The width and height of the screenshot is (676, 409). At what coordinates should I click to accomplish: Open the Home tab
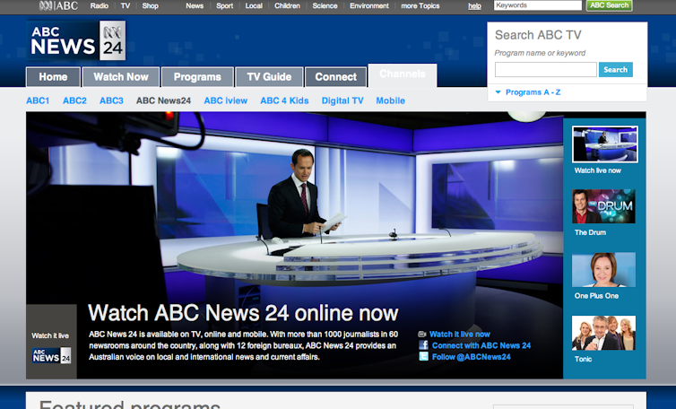[53, 77]
